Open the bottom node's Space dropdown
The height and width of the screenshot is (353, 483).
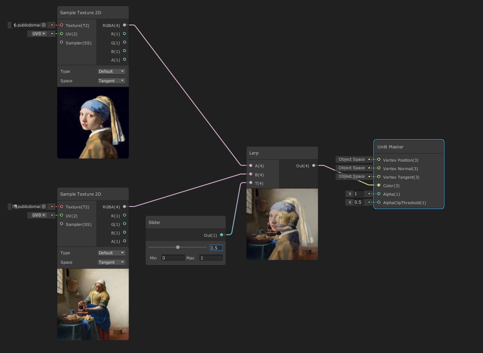111,262
